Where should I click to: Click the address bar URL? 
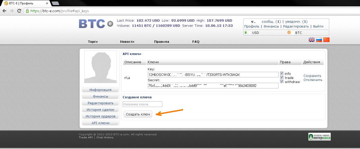tap(60, 11)
